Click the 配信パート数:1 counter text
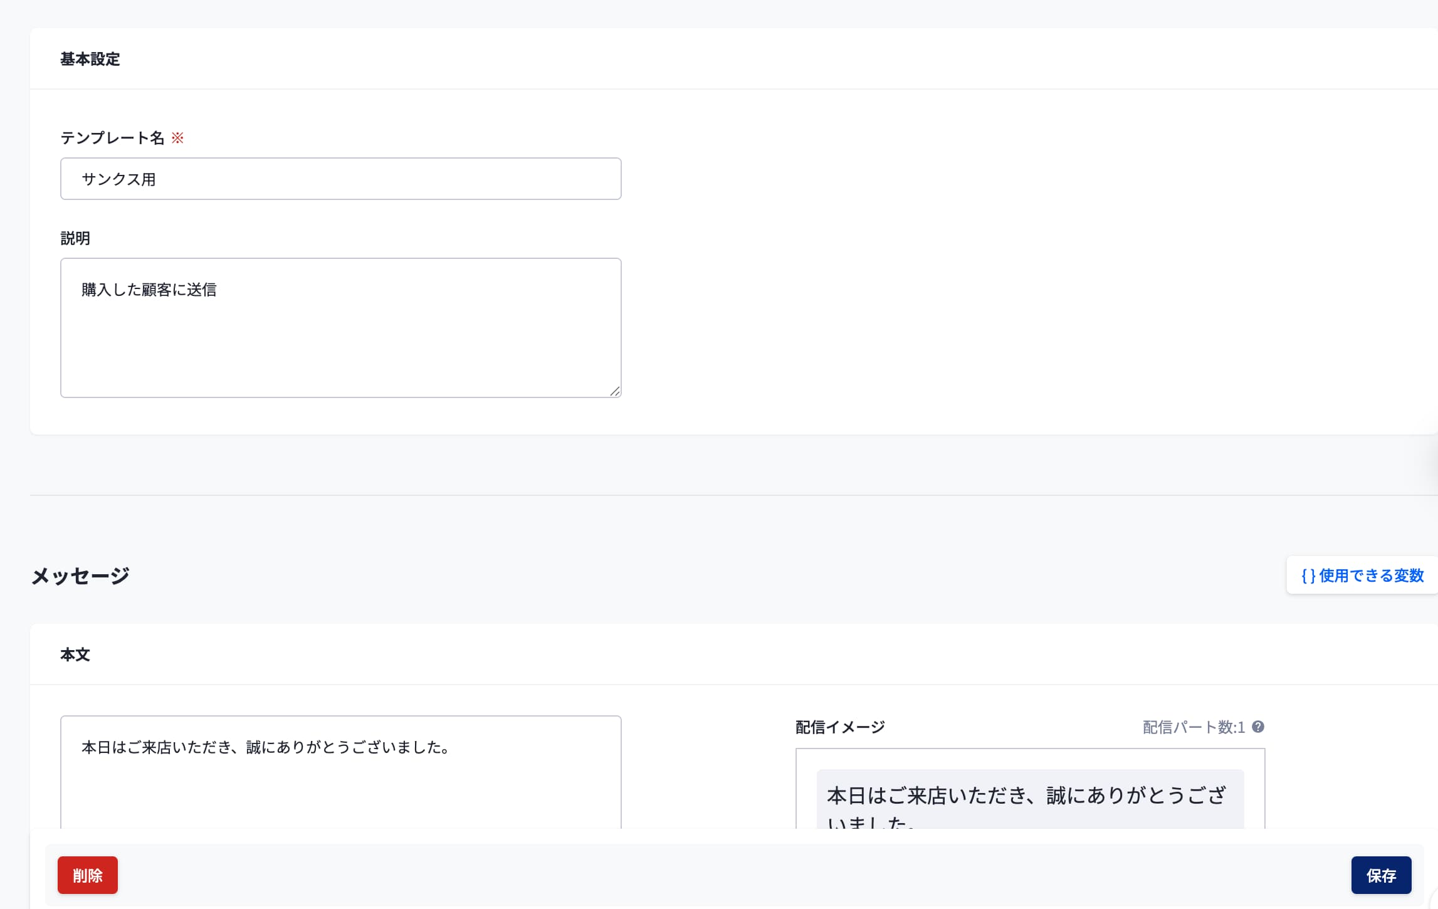The height and width of the screenshot is (909, 1438). pos(1193,727)
